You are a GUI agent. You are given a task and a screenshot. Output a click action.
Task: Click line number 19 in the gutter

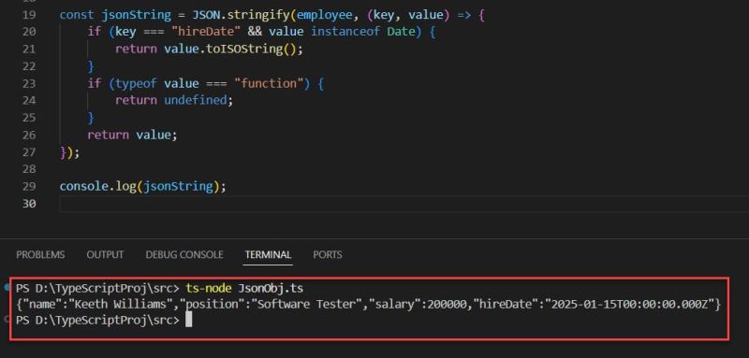pyautogui.click(x=29, y=15)
